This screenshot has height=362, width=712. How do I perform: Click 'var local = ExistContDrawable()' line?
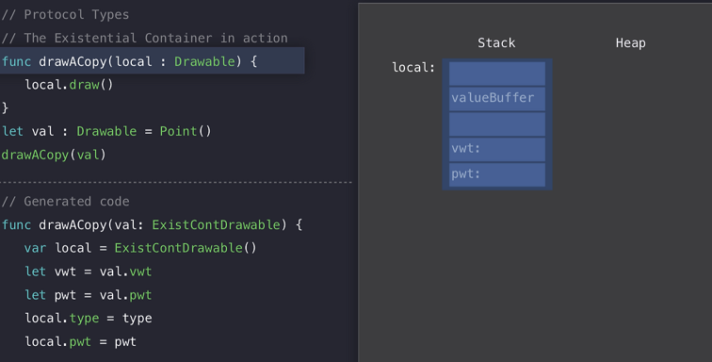tap(140, 248)
